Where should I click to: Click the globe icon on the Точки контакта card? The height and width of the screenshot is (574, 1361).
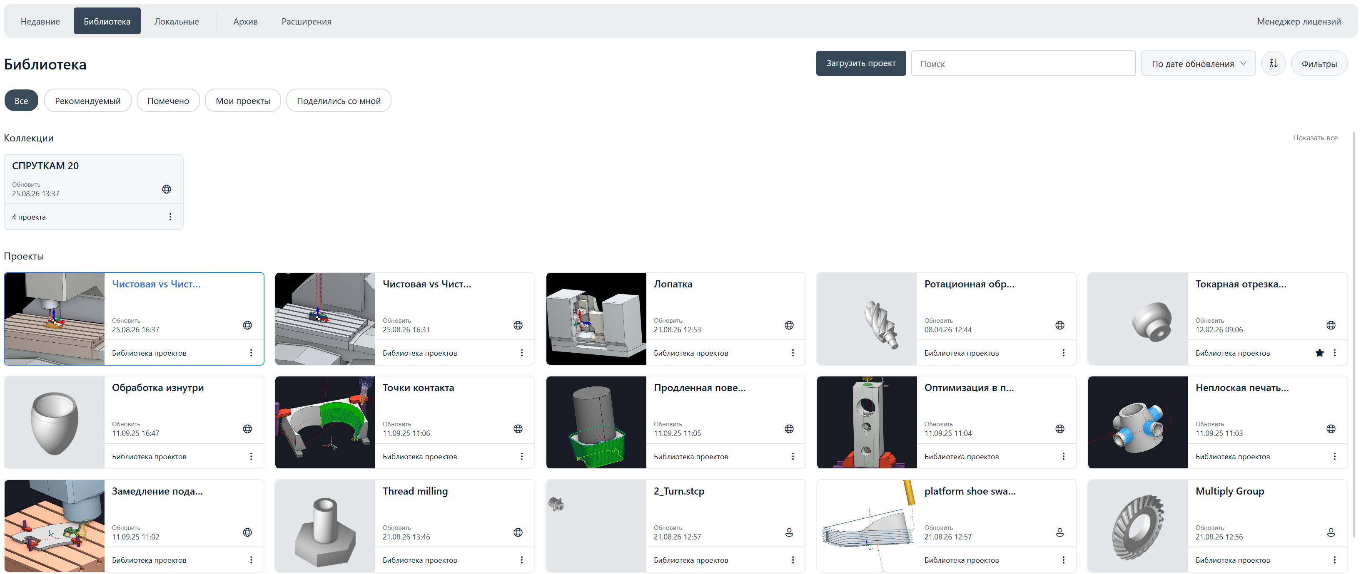(x=518, y=429)
